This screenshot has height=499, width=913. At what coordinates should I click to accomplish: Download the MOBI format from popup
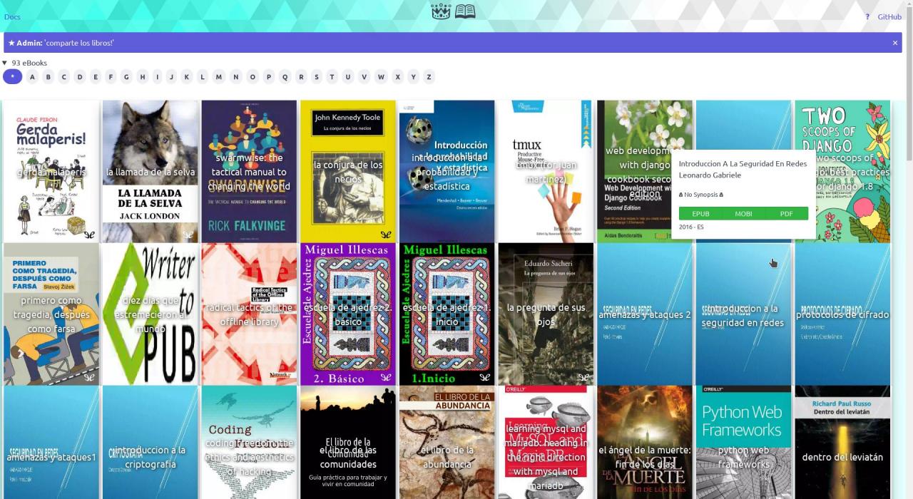[x=743, y=214]
